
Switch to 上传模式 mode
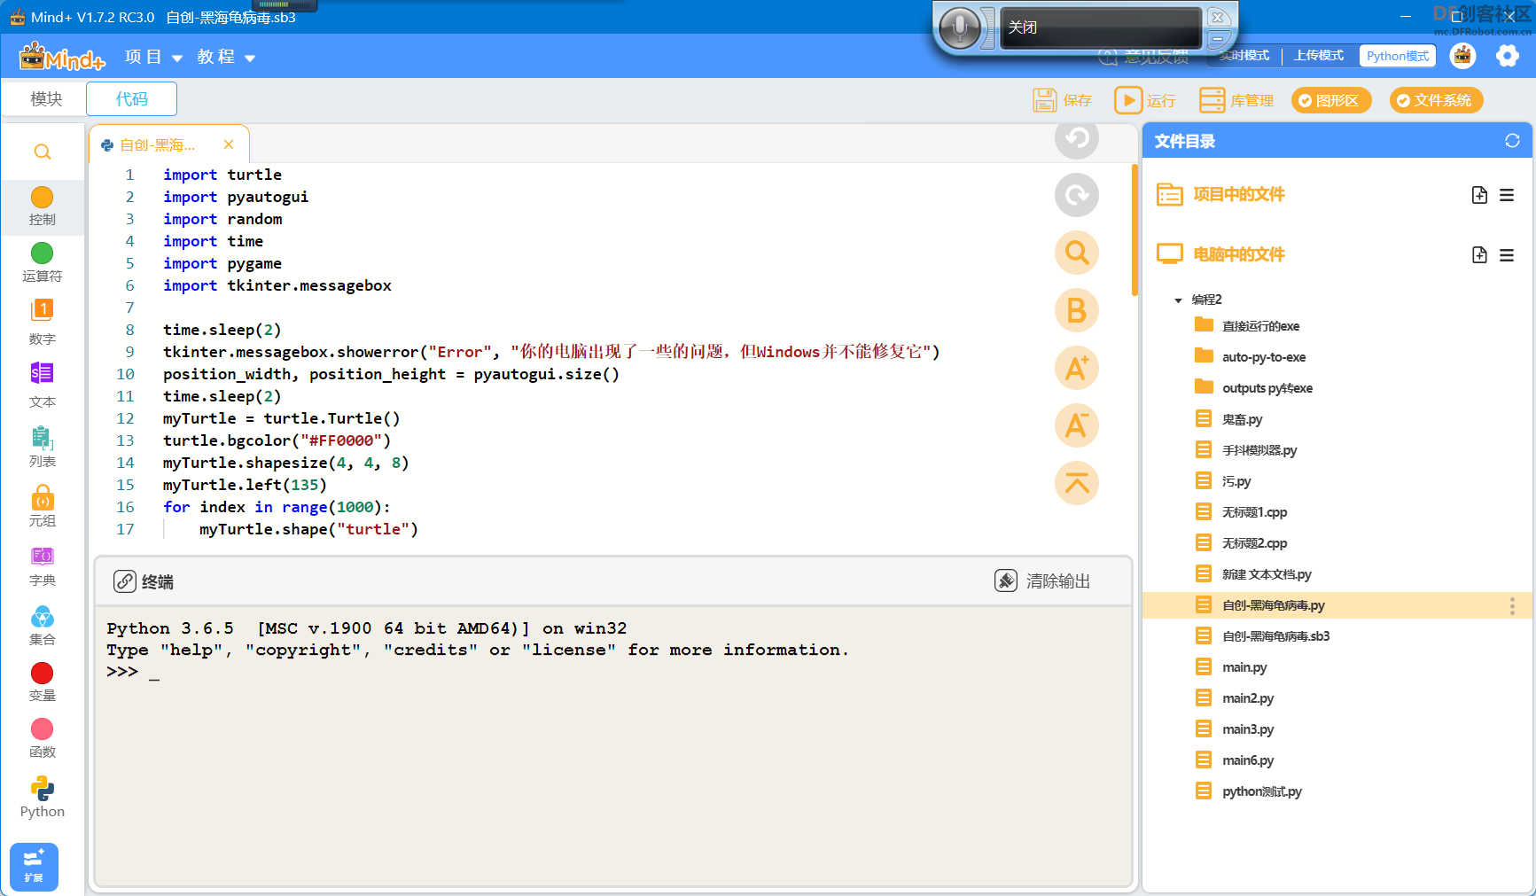point(1319,56)
